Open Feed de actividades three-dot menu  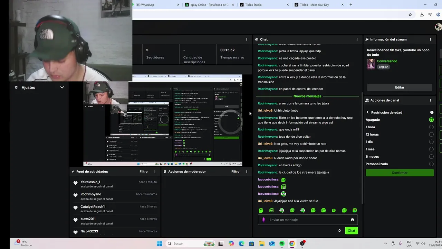(x=155, y=172)
